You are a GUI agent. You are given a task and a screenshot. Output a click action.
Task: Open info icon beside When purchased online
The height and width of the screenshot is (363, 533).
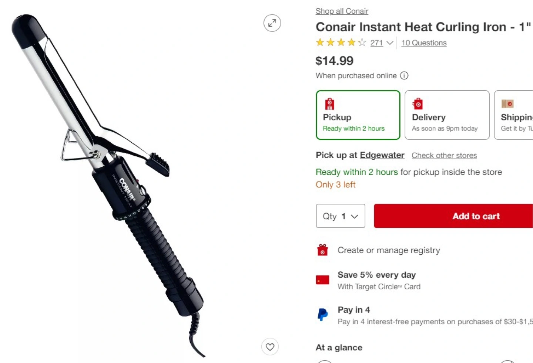pos(404,75)
